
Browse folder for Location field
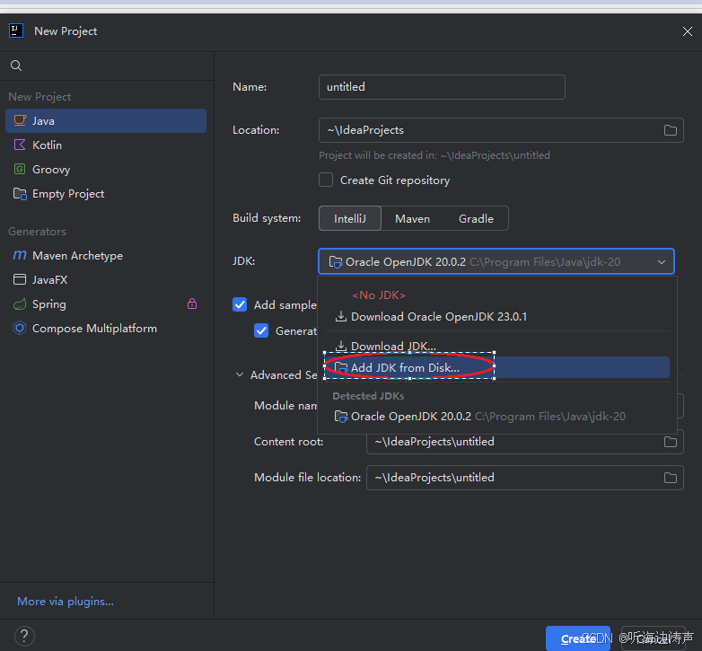(x=671, y=130)
